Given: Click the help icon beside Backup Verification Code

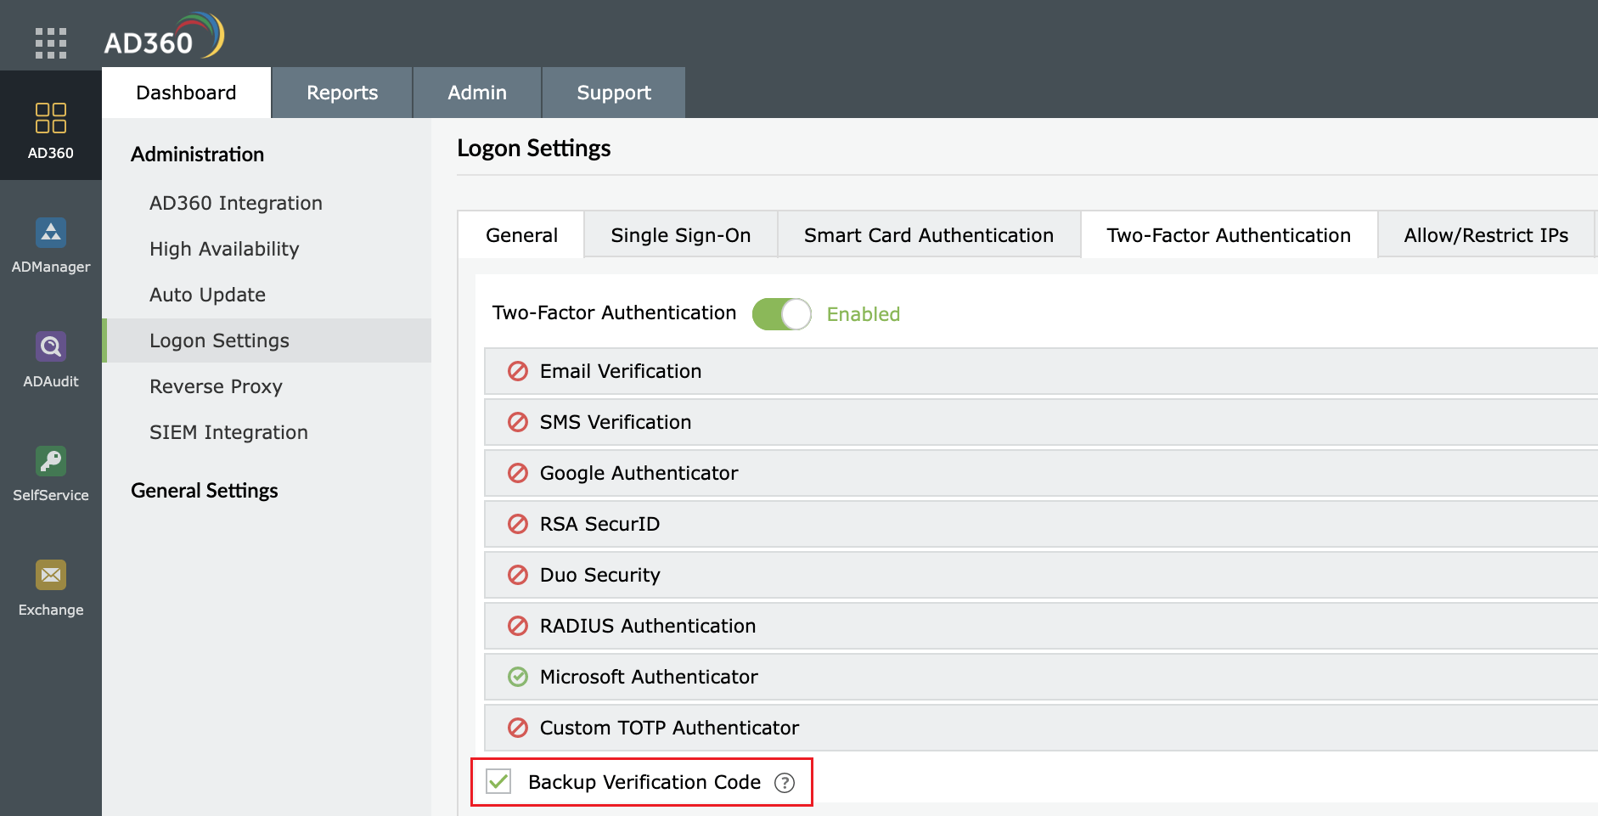Looking at the screenshot, I should point(785,783).
